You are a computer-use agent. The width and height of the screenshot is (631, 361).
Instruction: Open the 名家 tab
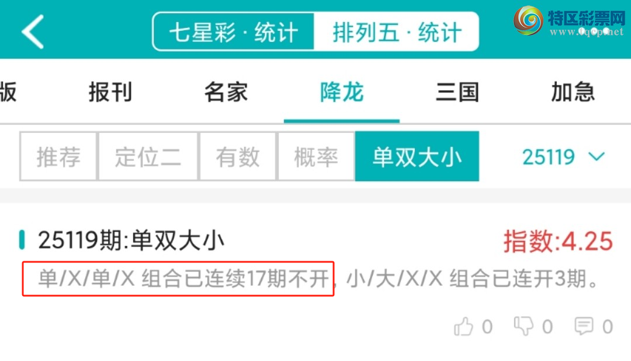click(x=226, y=92)
